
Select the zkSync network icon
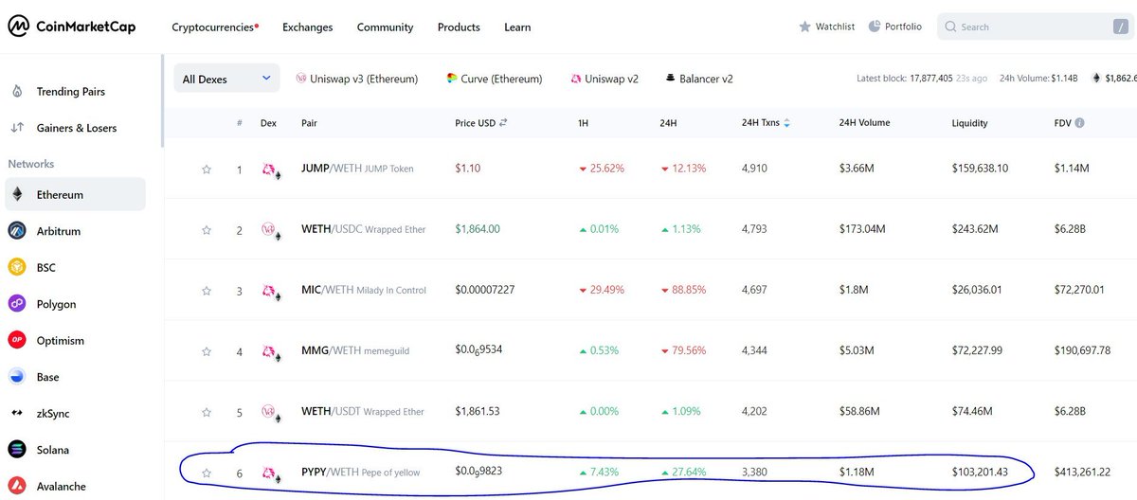(17, 414)
